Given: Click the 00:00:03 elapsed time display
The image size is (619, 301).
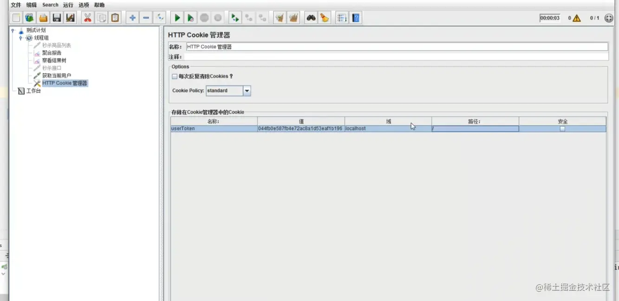Looking at the screenshot, I should click(x=550, y=18).
